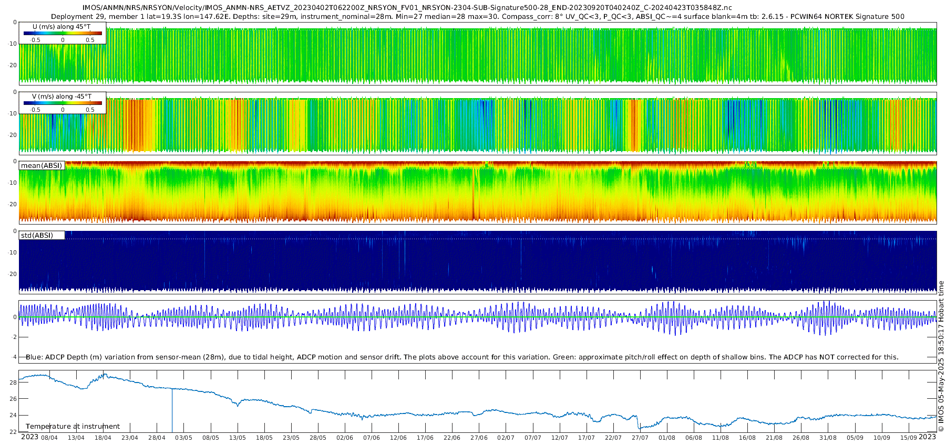The image size is (946, 446).
Task: Click the 28/05 date tick label
Action: (318, 438)
